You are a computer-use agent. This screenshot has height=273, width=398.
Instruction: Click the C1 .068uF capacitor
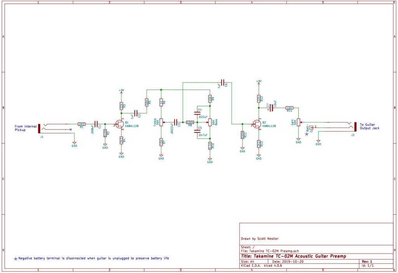[x=96, y=124]
